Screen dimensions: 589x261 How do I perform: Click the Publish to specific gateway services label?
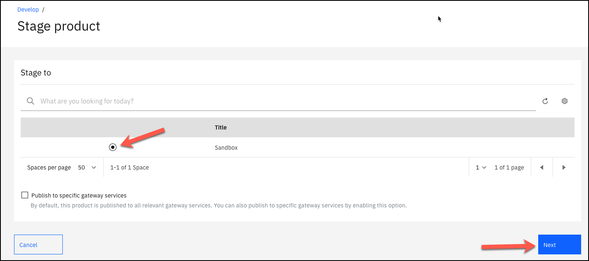click(79, 195)
